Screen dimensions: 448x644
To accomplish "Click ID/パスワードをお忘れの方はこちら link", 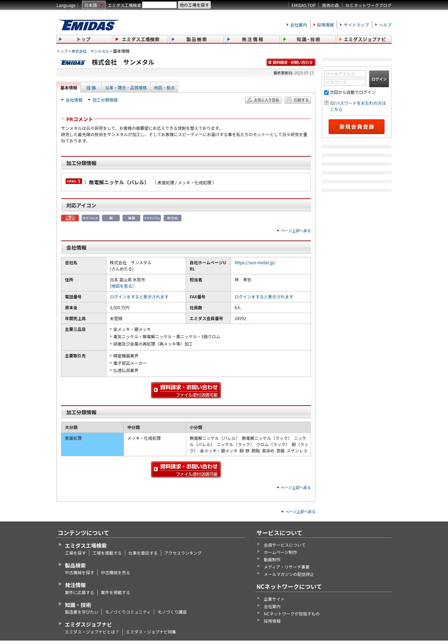I will click(358, 106).
